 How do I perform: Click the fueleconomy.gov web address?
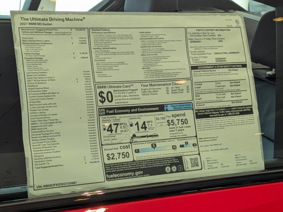[x=125, y=175]
